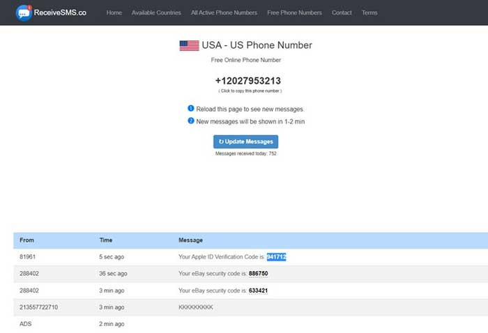The width and height of the screenshot is (488, 333).
Task: Click 'Click to copy this phone number' hint
Action: point(250,91)
